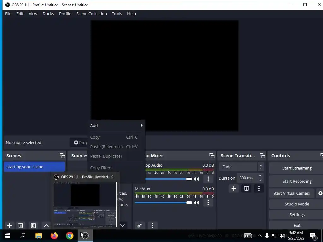
Task: Open the File menu
Action: (8, 14)
